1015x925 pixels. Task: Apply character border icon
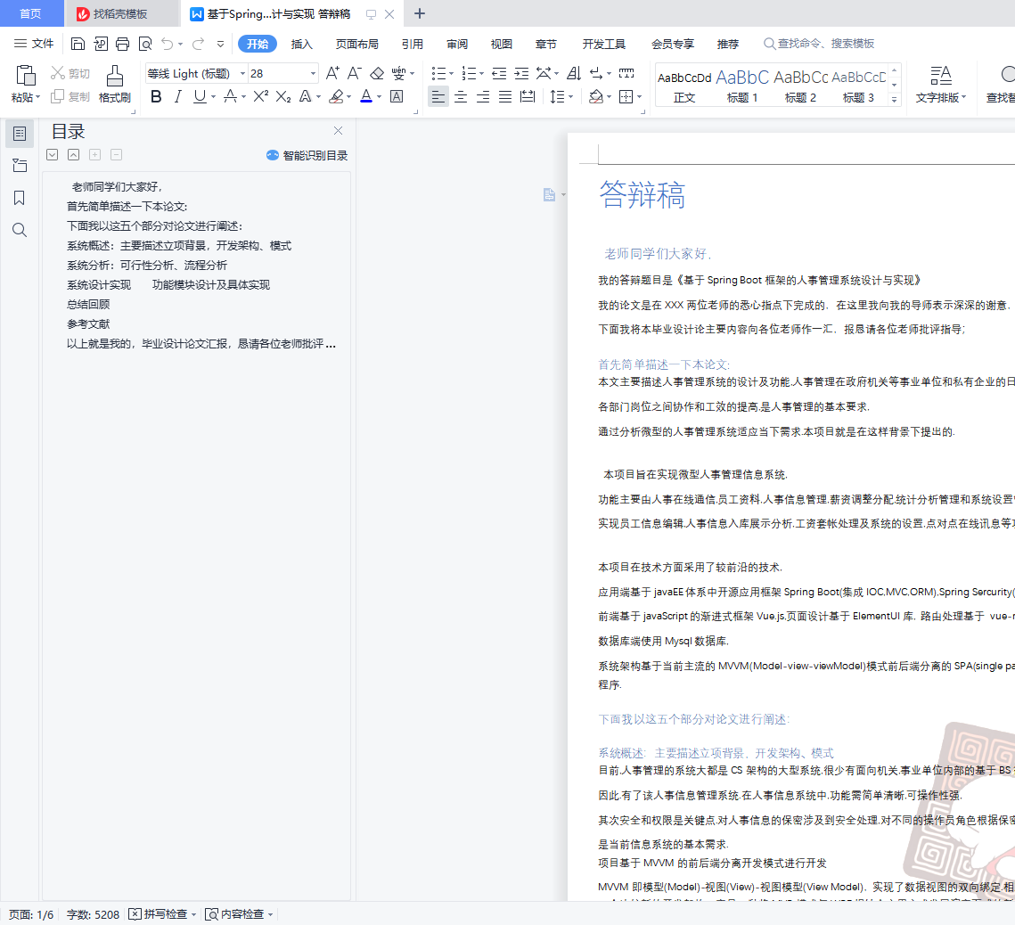(397, 96)
